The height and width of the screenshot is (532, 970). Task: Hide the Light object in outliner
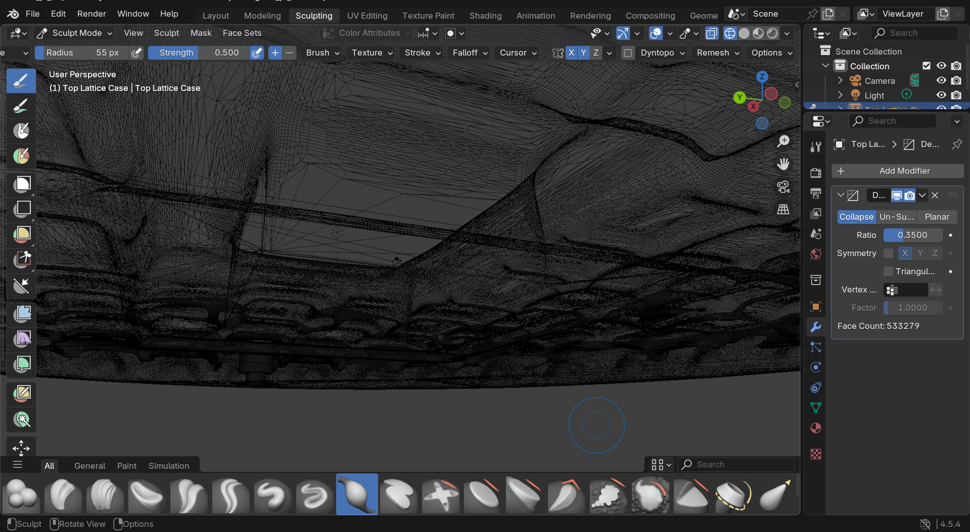click(x=941, y=95)
